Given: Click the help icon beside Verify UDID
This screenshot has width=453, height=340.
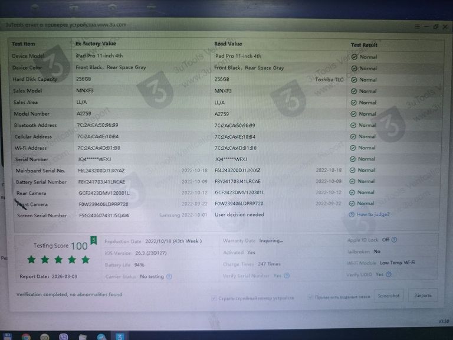Looking at the screenshot, I should (389, 274).
